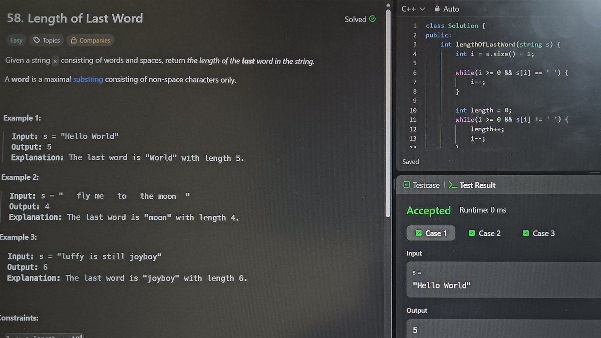
Task: Open the C++ language dropdown
Action: tap(412, 9)
